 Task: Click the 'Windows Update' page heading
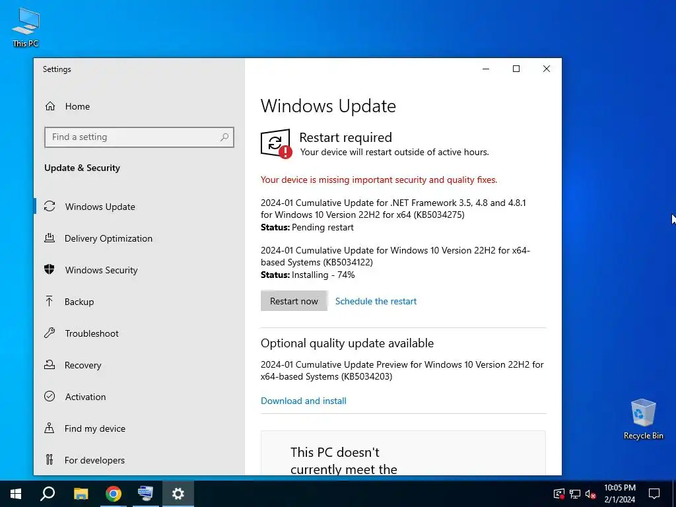(x=328, y=106)
